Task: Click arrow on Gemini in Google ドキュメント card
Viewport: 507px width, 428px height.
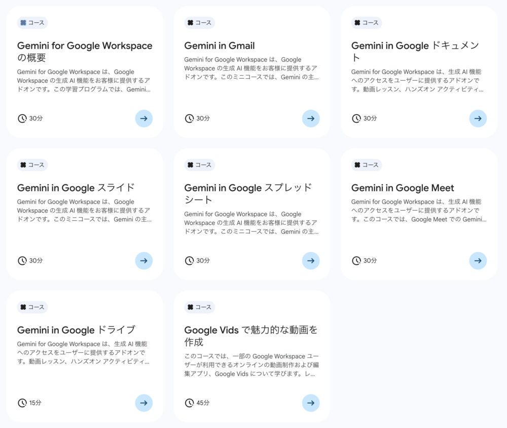Action: pyautogui.click(x=478, y=118)
